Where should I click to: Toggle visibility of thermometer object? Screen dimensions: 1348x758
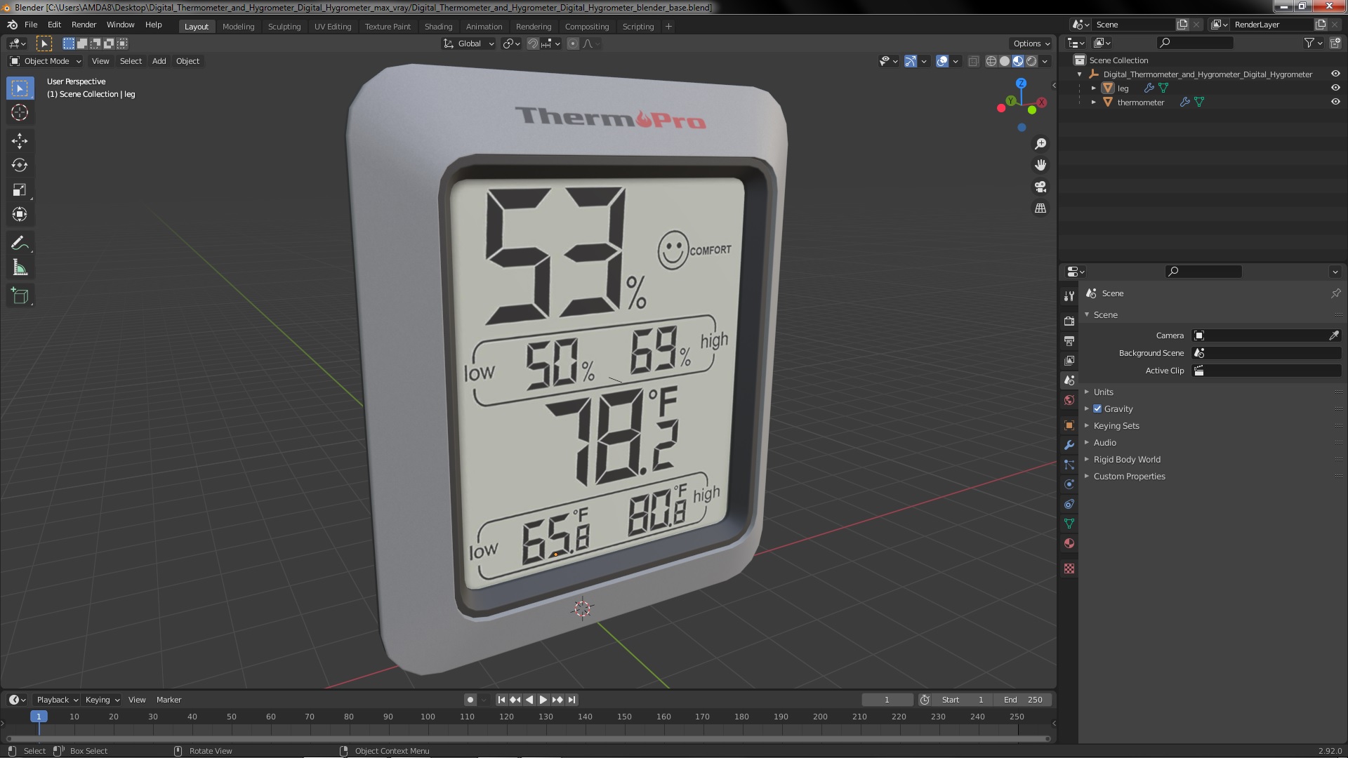tap(1335, 102)
